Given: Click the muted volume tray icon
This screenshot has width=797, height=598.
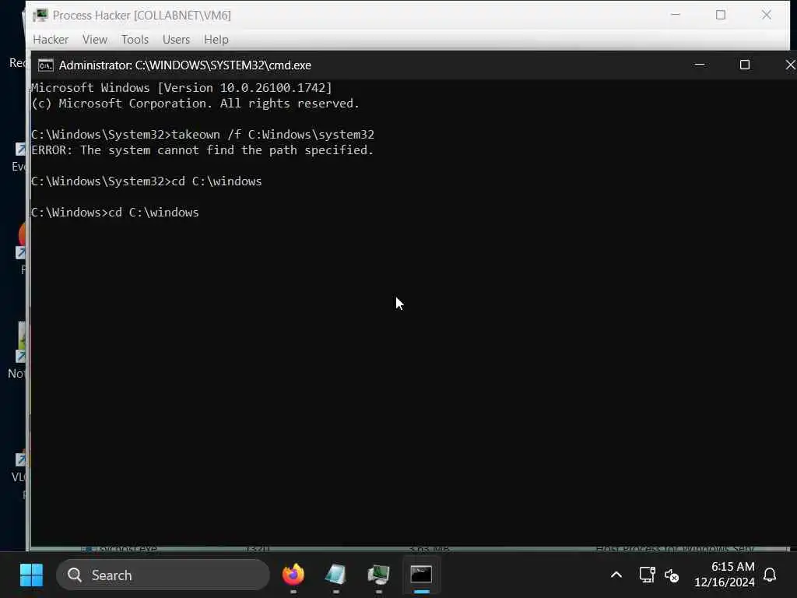Looking at the screenshot, I should [672, 575].
